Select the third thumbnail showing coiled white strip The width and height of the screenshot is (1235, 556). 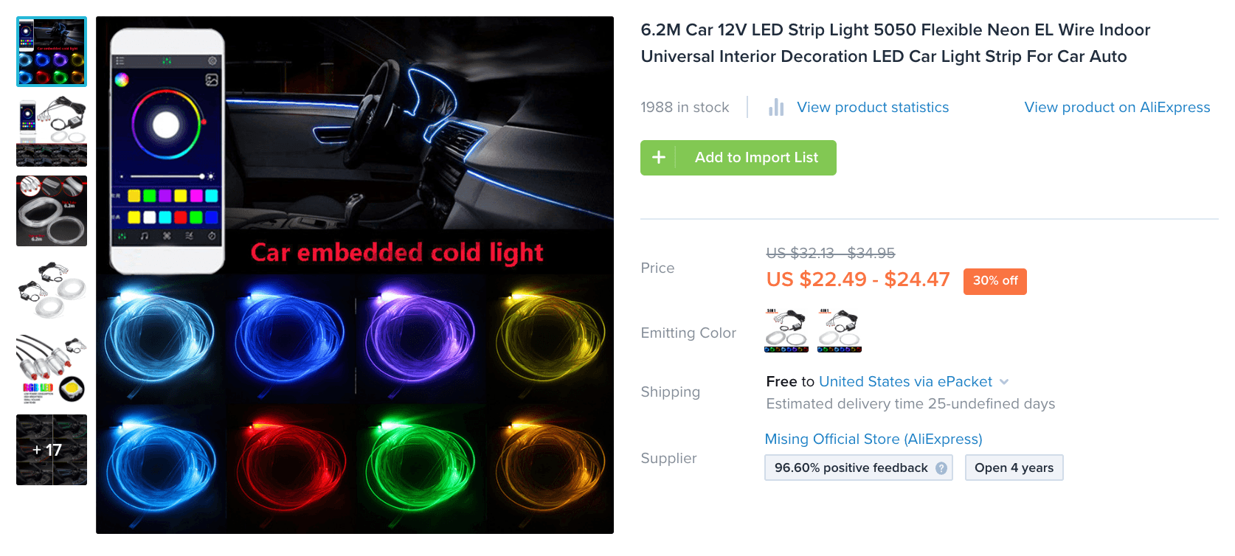(52, 211)
